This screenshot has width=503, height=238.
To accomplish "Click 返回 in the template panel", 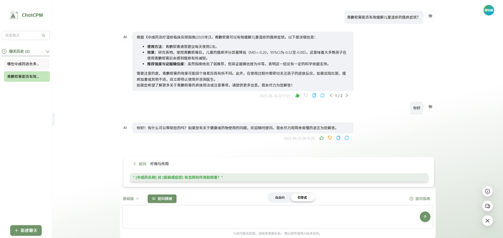I will [x=140, y=164].
